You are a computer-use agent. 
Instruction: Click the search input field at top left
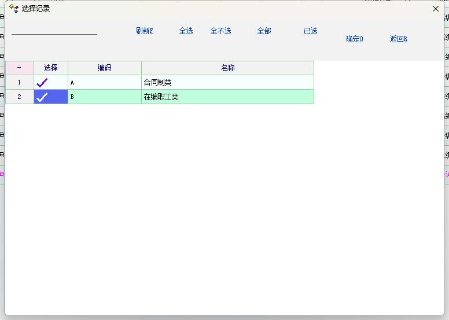(54, 30)
